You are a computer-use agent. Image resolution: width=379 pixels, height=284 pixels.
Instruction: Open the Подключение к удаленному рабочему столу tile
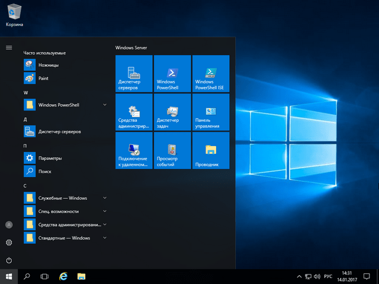click(134, 150)
